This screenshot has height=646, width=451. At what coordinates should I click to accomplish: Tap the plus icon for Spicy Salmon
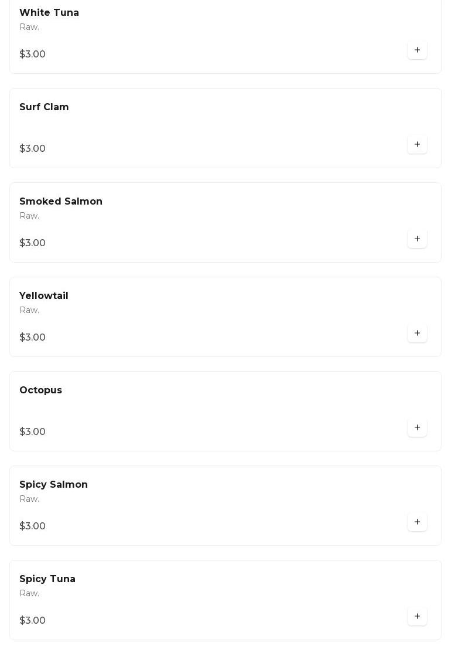tap(417, 522)
